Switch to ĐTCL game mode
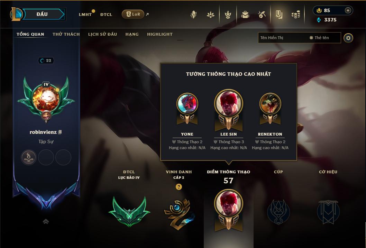366x248 pixels. 106,15
